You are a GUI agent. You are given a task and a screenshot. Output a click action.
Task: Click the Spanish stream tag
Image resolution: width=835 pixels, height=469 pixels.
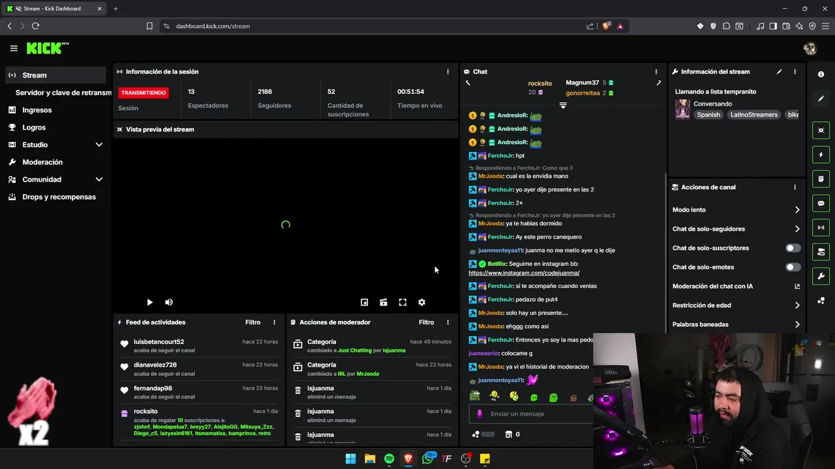click(708, 115)
